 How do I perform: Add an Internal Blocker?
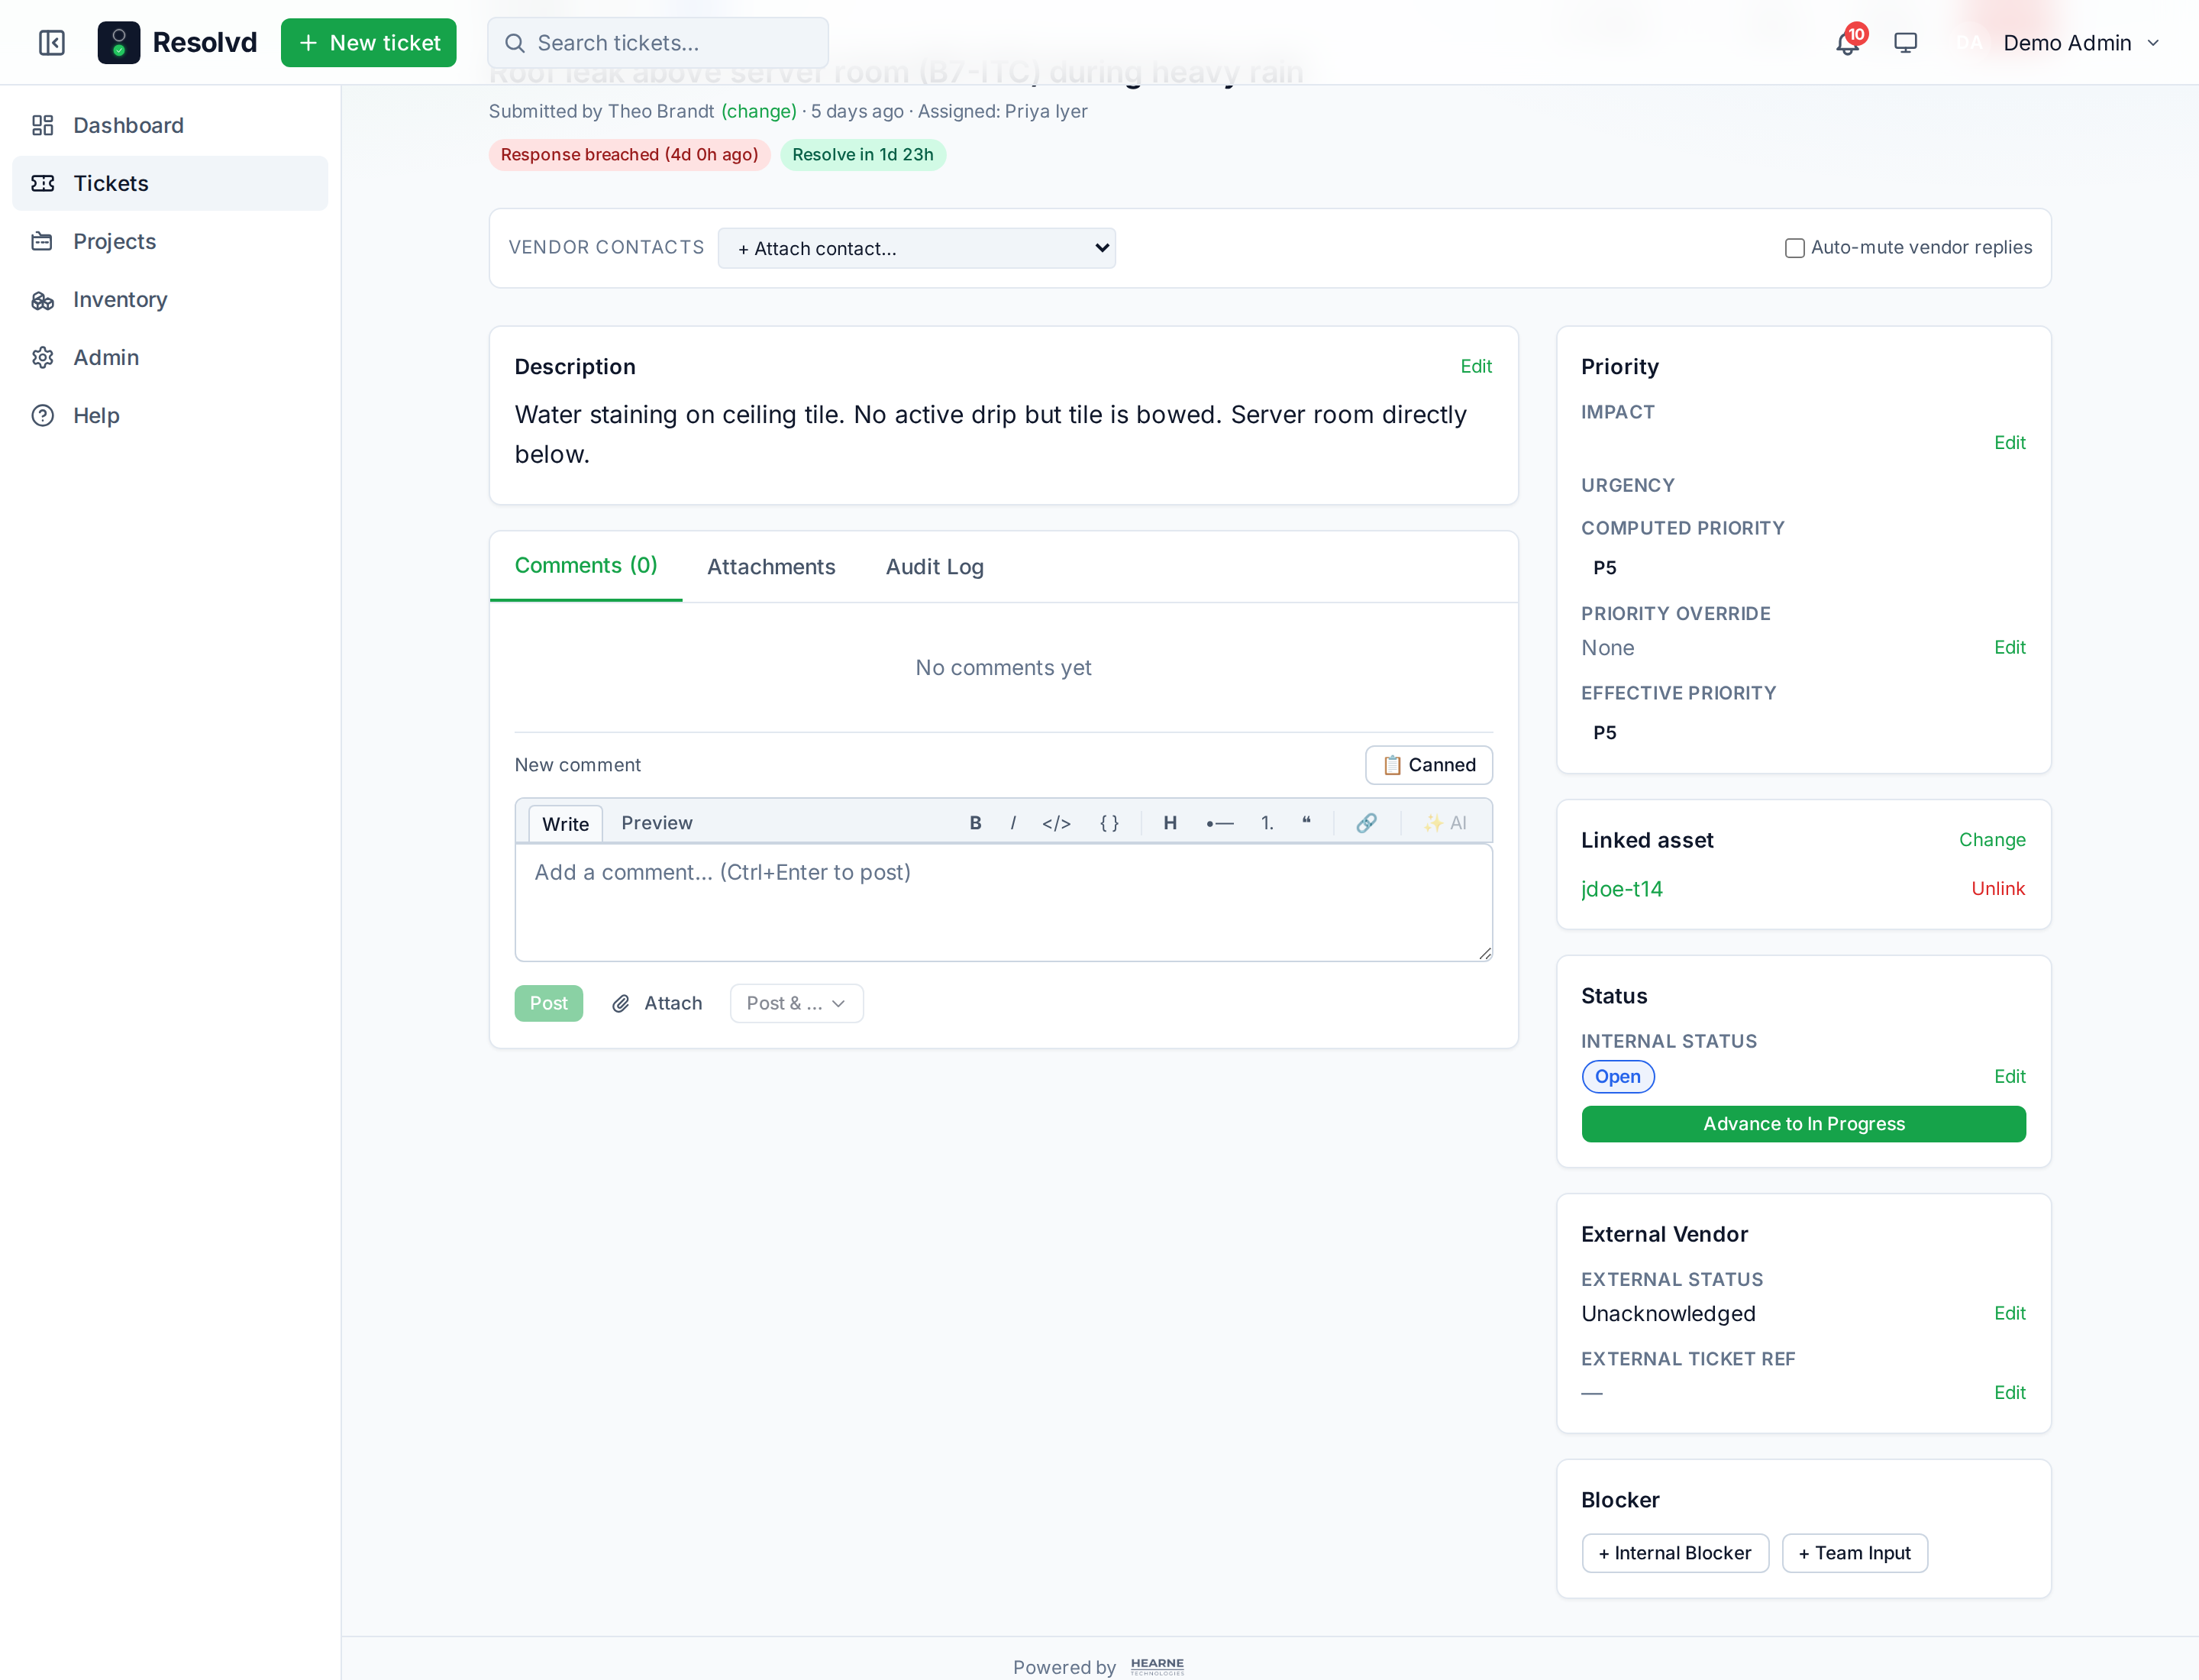click(x=1675, y=1553)
